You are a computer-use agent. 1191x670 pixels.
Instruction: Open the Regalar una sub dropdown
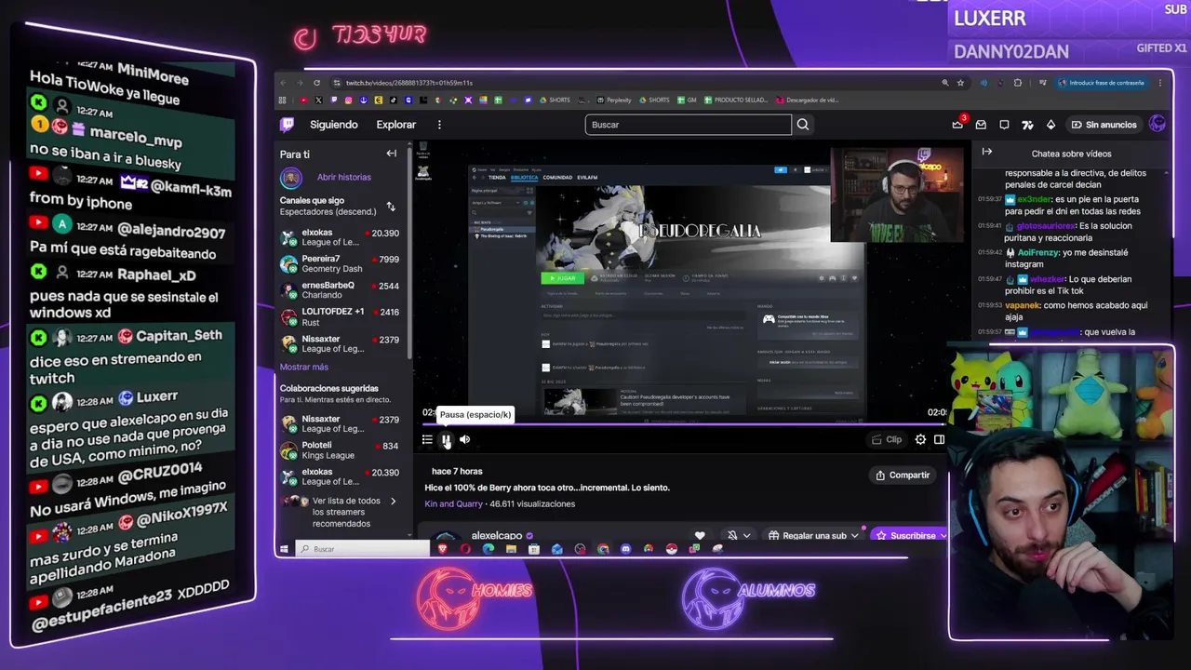pos(813,536)
